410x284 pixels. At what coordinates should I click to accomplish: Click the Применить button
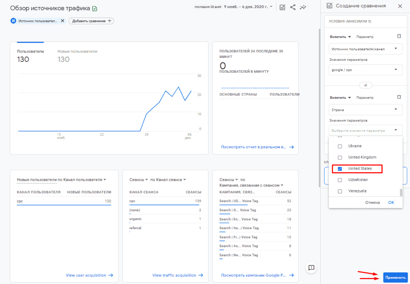click(x=395, y=278)
